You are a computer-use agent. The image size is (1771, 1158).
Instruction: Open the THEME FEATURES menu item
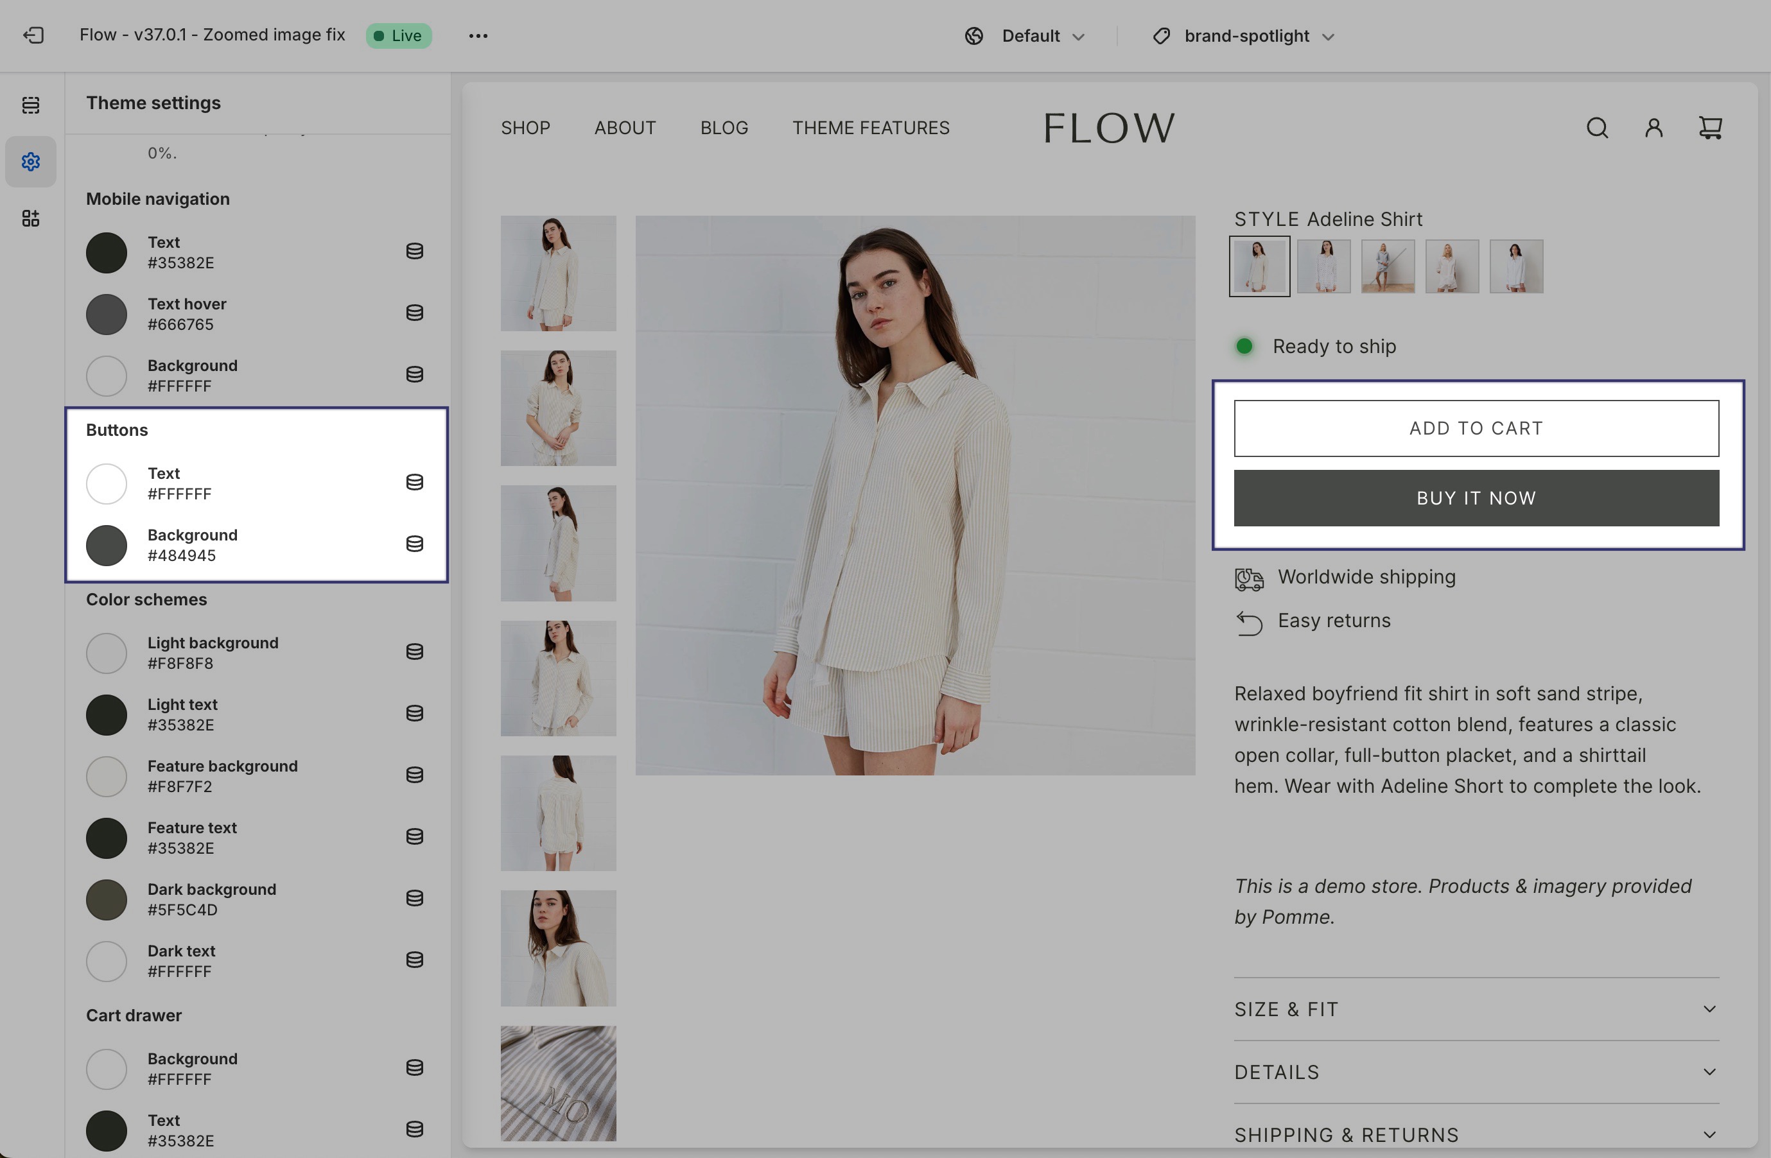pos(871,128)
